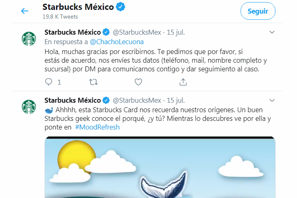Retweet the reply to @ChachoLecuona
Viewport: 297px width, 198px height.
(93, 82)
